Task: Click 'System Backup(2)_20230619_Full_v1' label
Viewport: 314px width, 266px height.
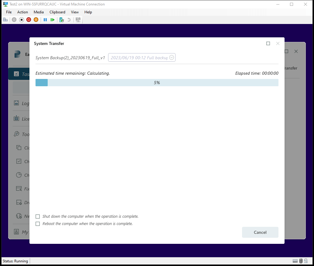Action: [70, 58]
